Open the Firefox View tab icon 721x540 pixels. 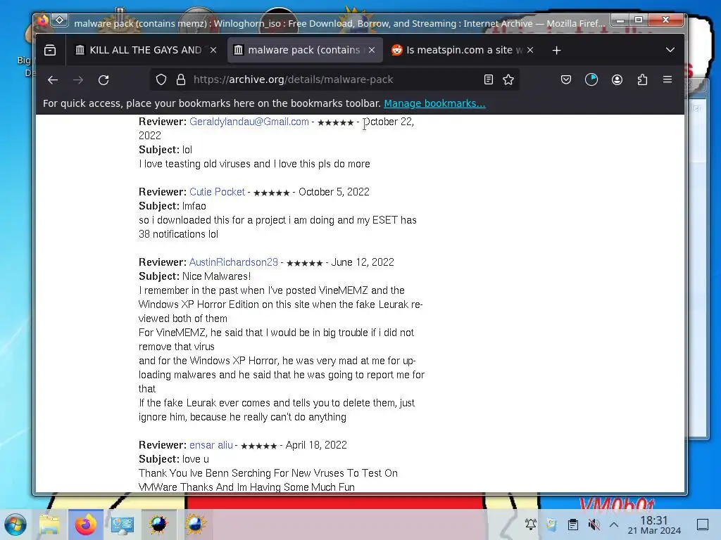tap(50, 50)
